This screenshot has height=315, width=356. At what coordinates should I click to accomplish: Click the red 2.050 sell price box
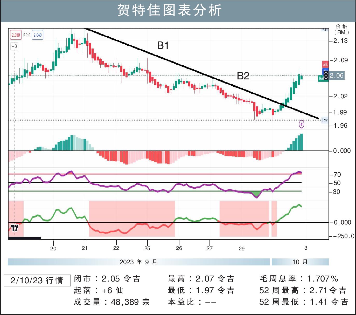click(16, 35)
